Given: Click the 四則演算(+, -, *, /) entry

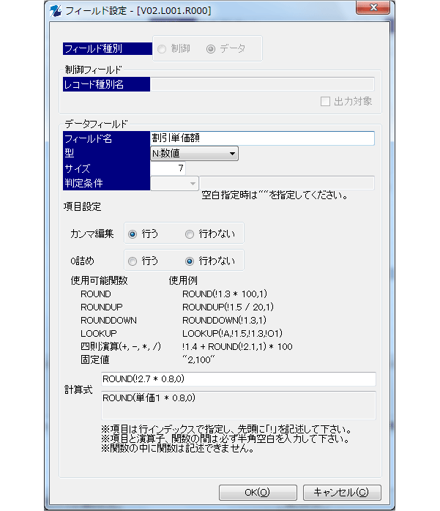Looking at the screenshot, I should pos(121,346).
